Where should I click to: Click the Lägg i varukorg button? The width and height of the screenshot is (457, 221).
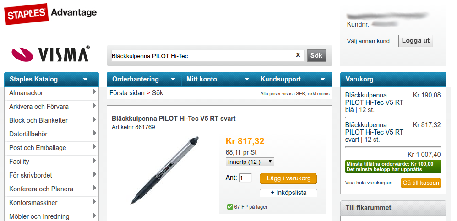(x=288, y=178)
